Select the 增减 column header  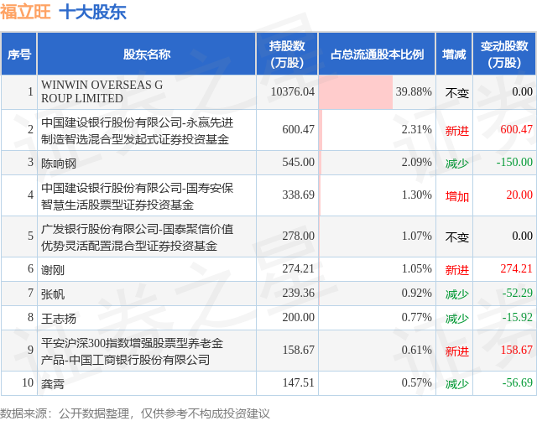454,54
